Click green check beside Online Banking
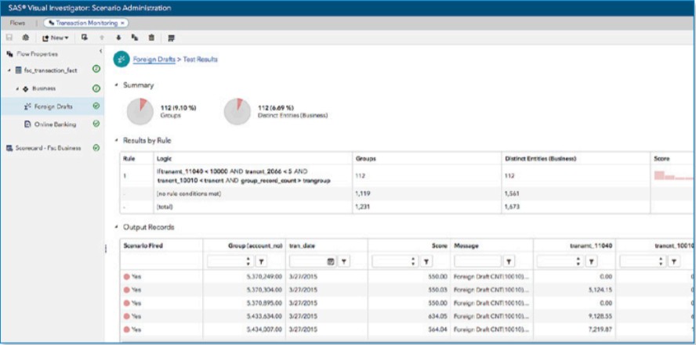The image size is (696, 345). click(x=96, y=124)
